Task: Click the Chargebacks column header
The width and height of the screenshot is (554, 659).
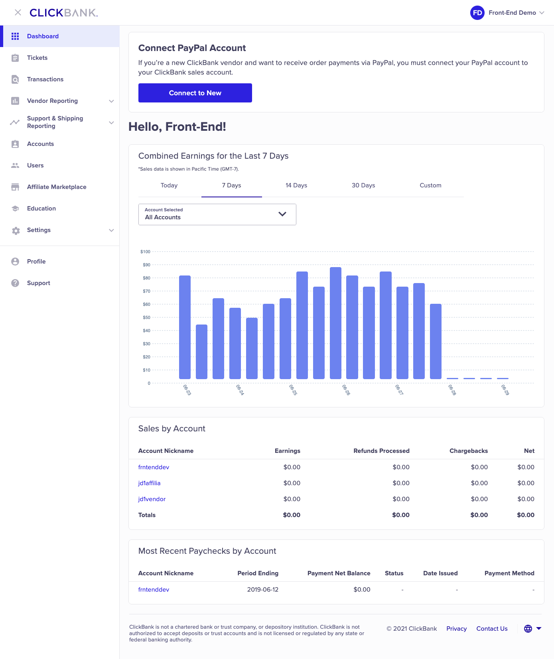Action: click(469, 451)
